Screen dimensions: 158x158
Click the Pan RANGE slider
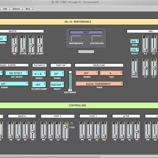(x=134, y=67)
